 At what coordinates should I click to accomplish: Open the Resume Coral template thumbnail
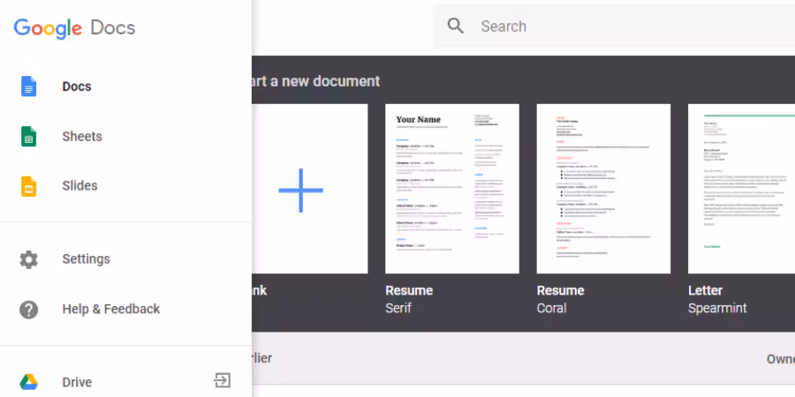coord(603,189)
